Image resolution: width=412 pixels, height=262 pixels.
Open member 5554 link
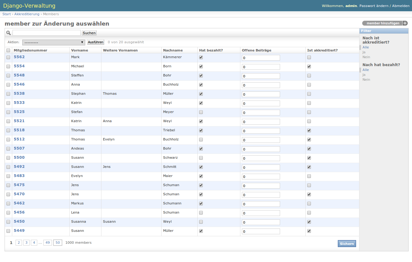(x=19, y=66)
